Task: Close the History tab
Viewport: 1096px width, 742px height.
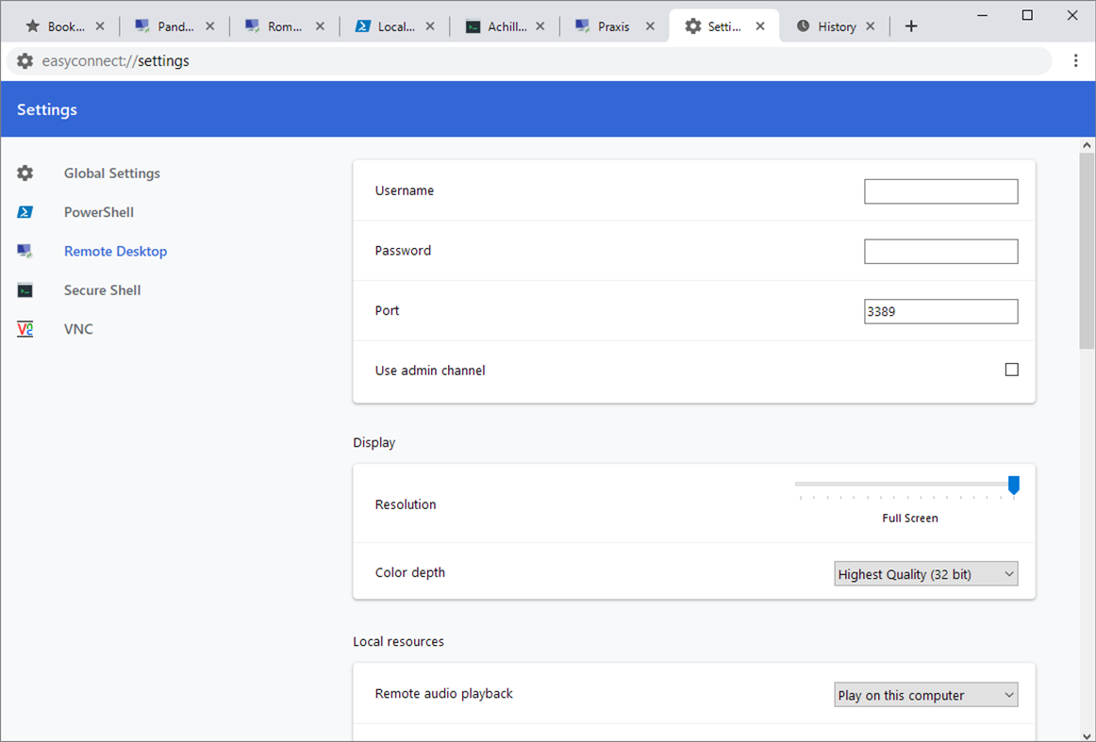Action: point(871,26)
